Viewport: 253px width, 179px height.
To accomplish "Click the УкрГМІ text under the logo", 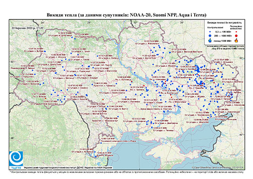I will coord(16,167).
